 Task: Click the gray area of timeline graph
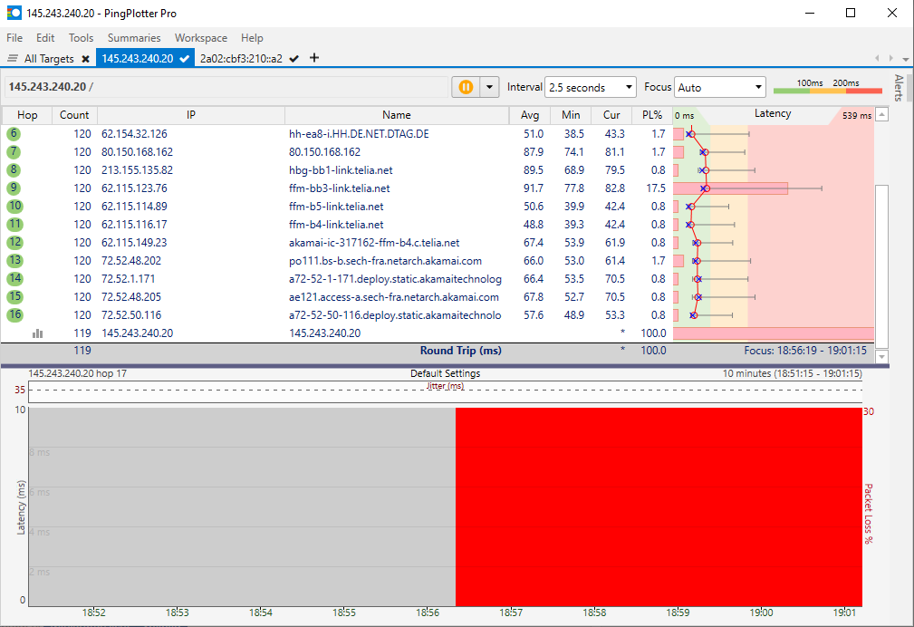[x=242, y=506]
